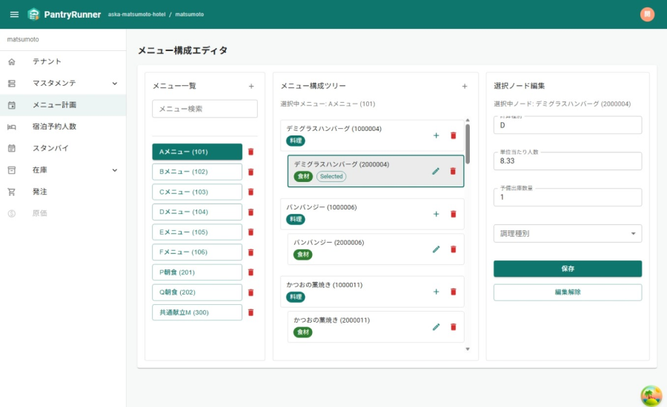This screenshot has width=667, height=407.
Task: Delete バンバンジー (2000006) node
Action: (454, 249)
